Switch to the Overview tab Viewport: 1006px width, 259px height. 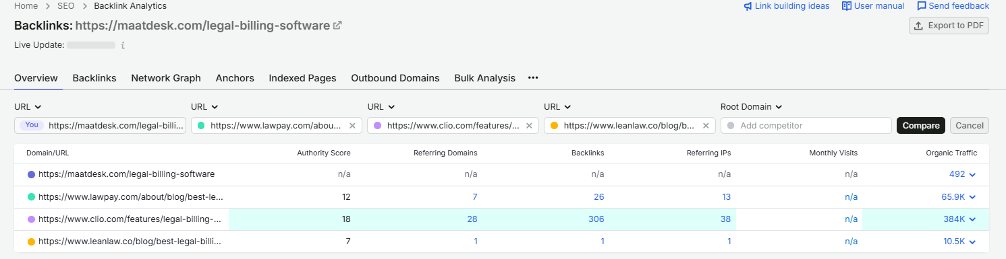point(36,78)
